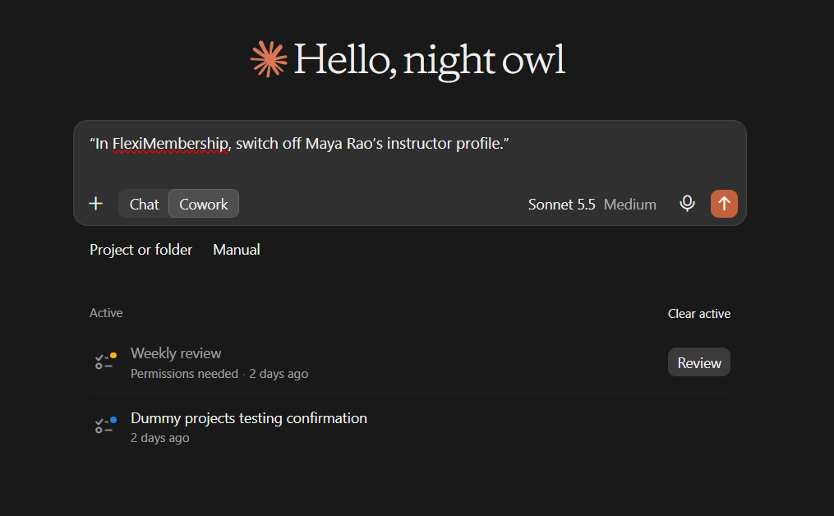
Task: Click the Review button for Weekly review
Action: click(699, 362)
